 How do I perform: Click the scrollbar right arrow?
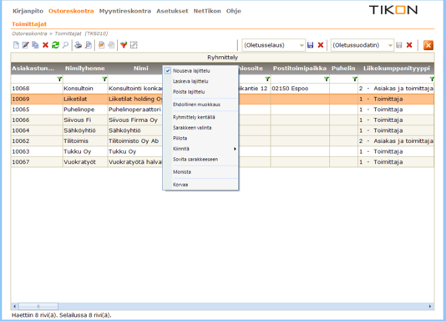430,306
